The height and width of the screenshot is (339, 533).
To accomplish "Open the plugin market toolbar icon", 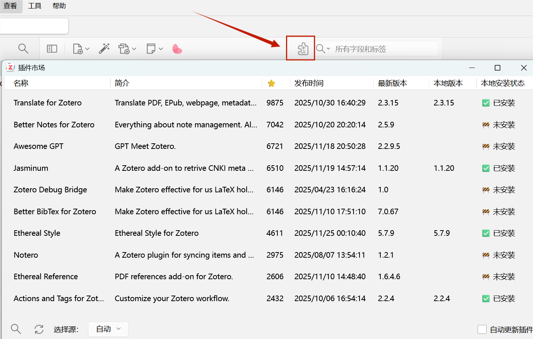I will click(303, 49).
